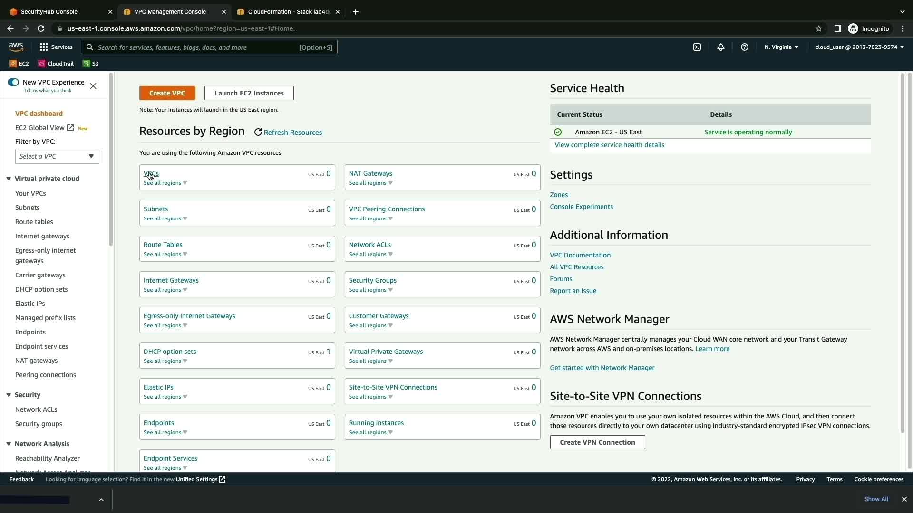Screen dimensions: 913x513
Task: Click the EC2 shortcut in favorites bar
Action: pos(19,64)
